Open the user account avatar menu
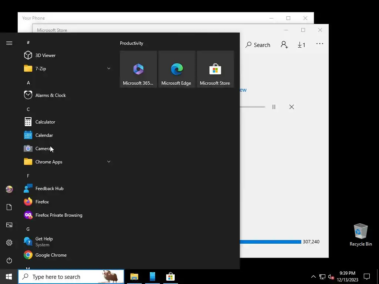This screenshot has height=284, width=379. (9, 189)
